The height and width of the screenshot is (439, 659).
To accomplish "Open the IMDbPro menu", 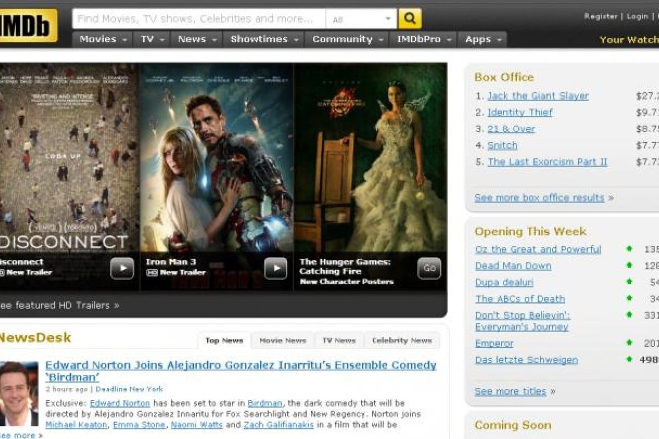I will pos(419,39).
